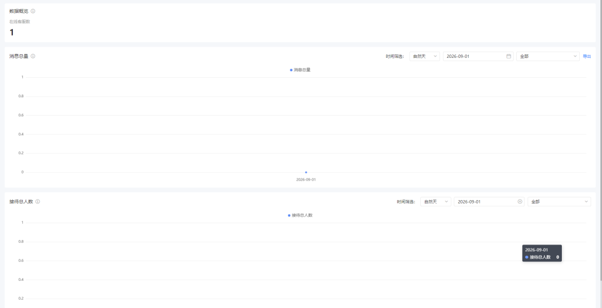
Task: Click 2026-09-01 x-axis label of 消息总量 chart
Action: (306, 180)
